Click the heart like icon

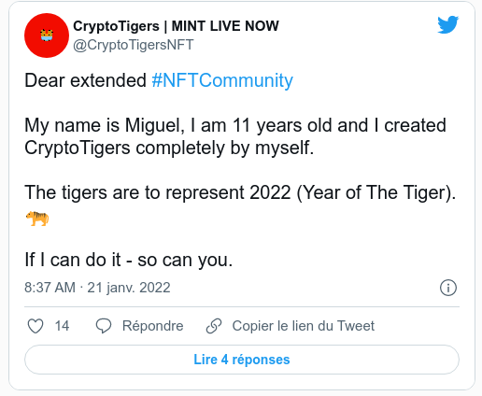click(35, 326)
